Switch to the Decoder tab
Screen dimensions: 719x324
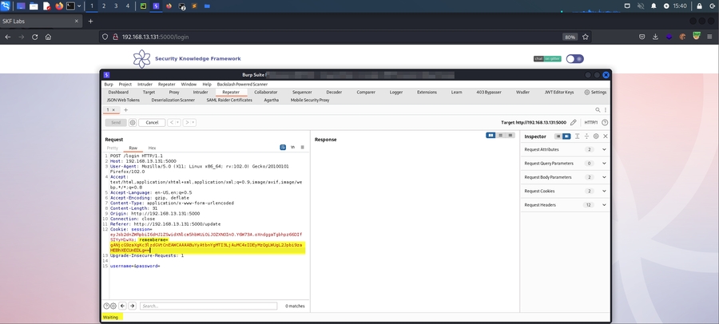coord(334,92)
